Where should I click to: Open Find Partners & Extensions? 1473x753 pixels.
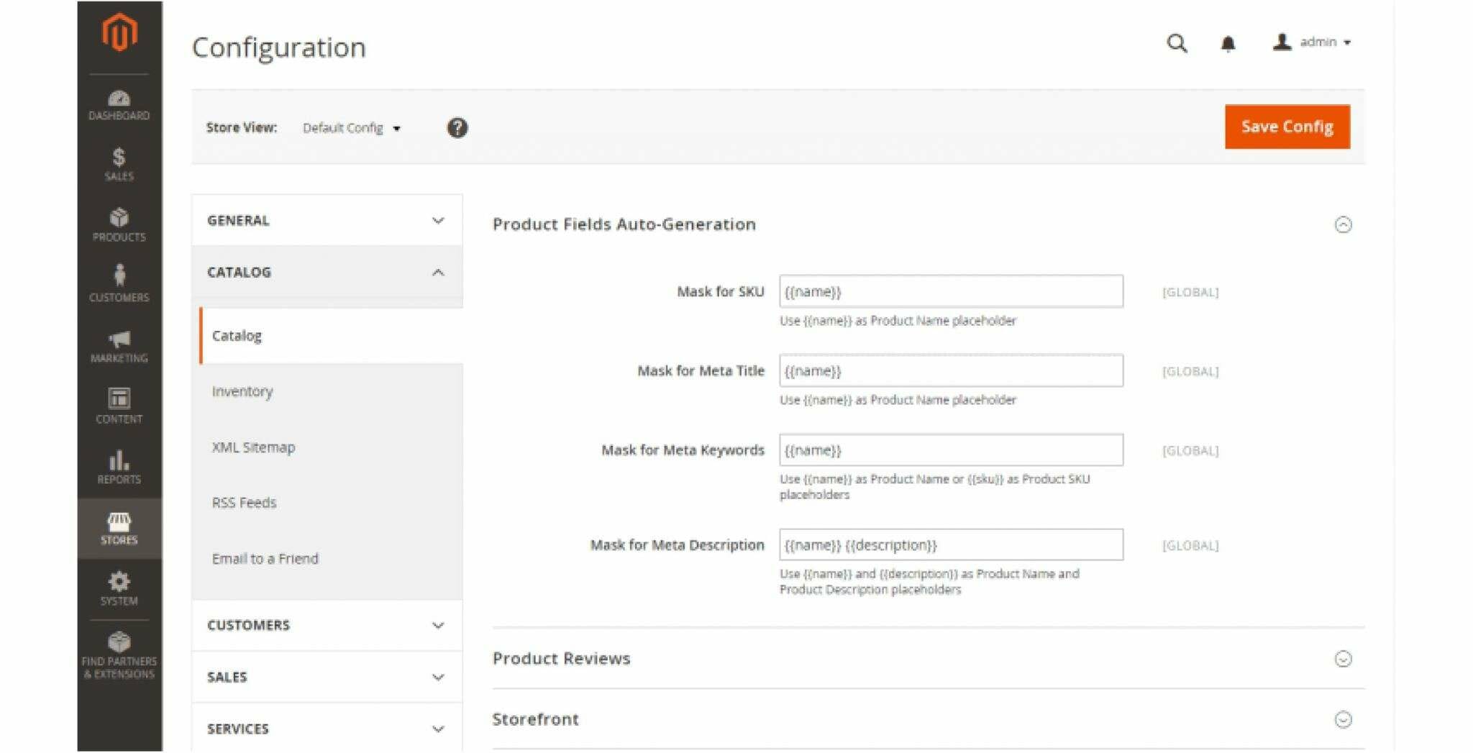119,655
